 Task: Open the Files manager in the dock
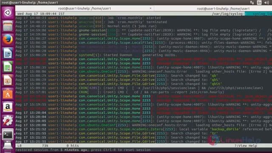[x=8, y=26]
